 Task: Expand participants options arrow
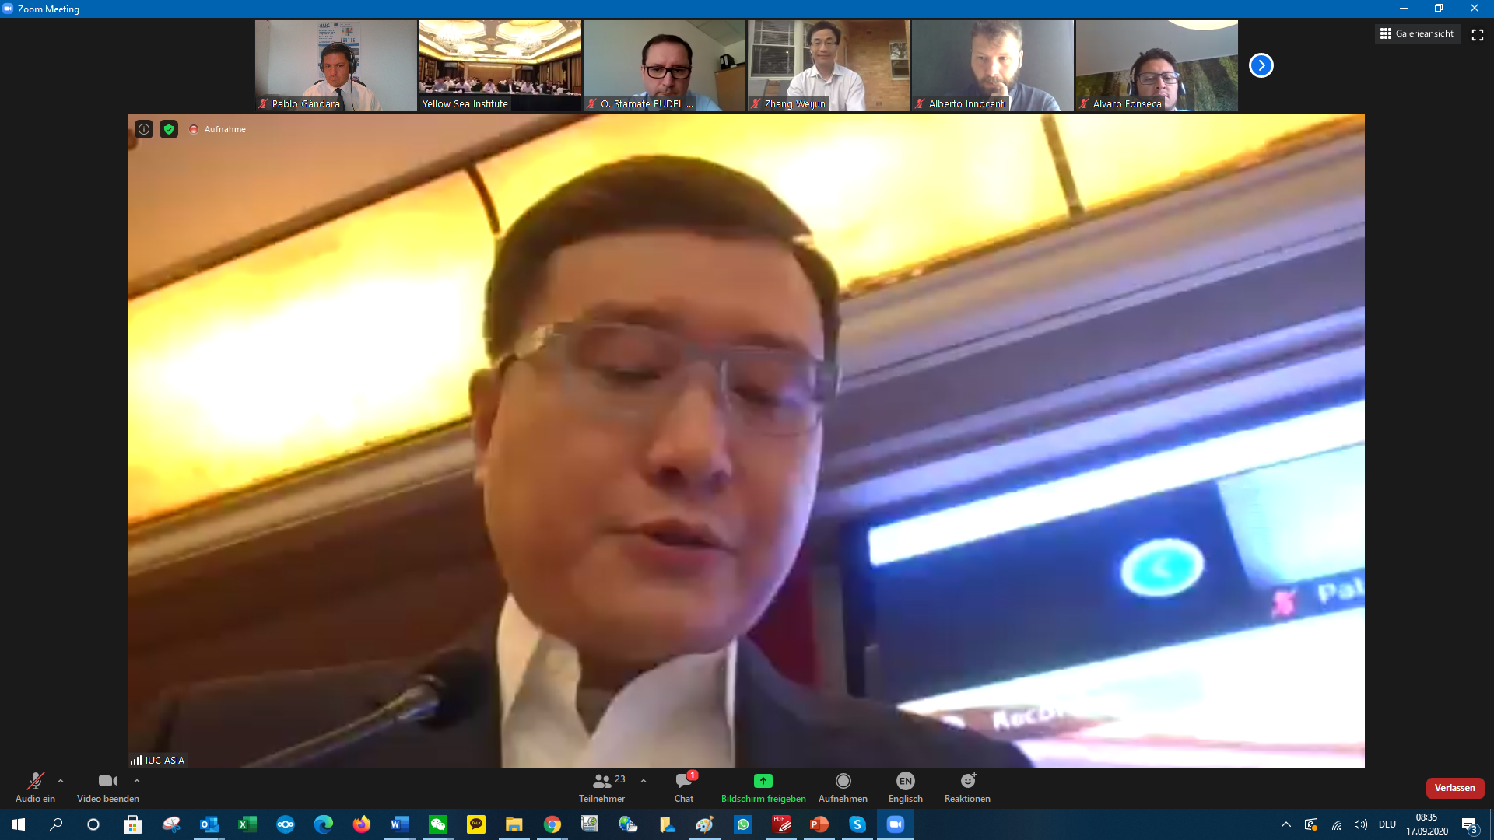coord(644,781)
